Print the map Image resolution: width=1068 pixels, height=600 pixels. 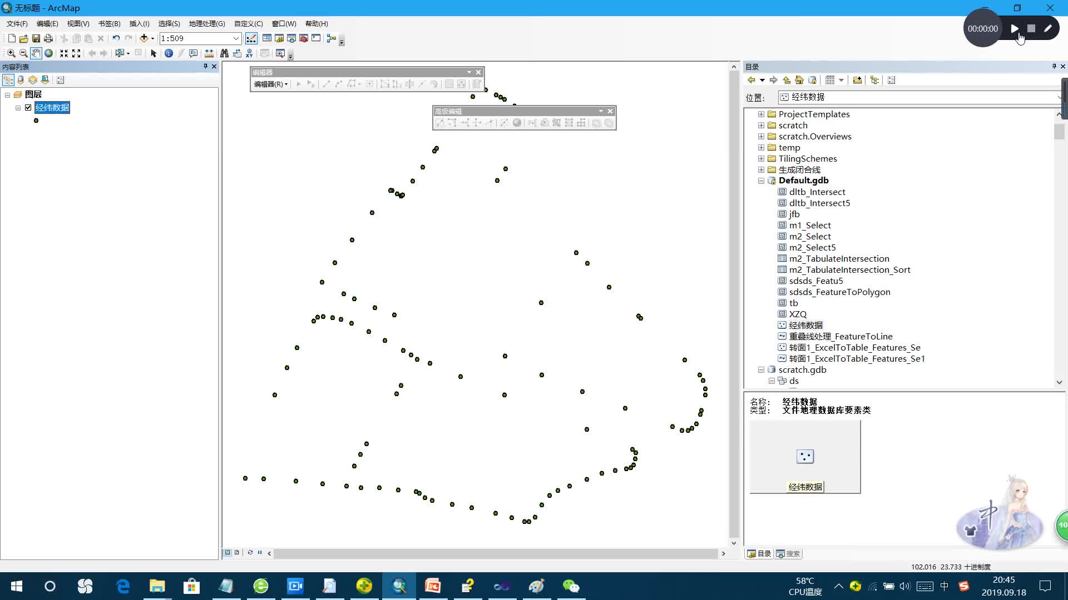(48, 38)
